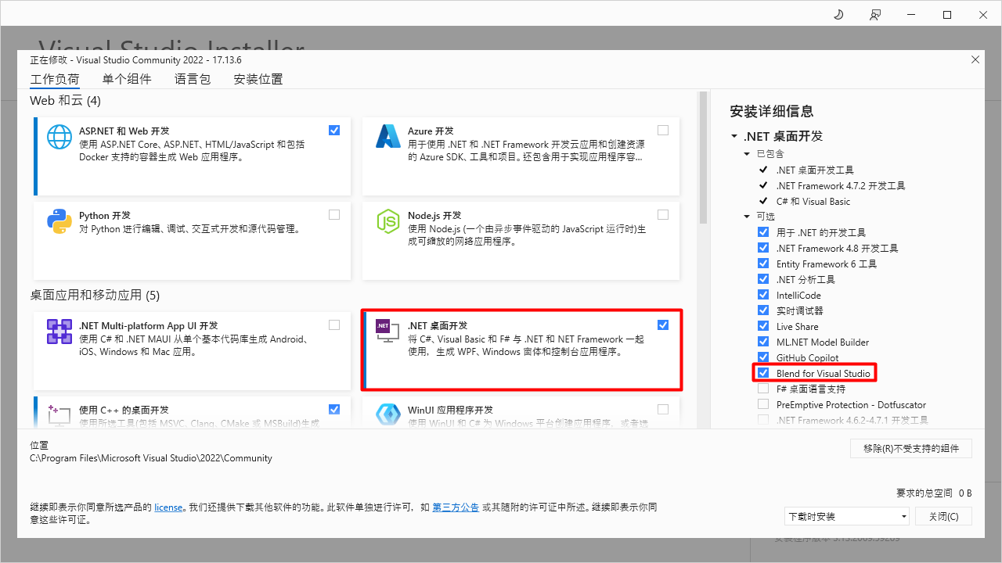Select the Node.js development icon
1002x563 pixels.
pyautogui.click(x=387, y=221)
